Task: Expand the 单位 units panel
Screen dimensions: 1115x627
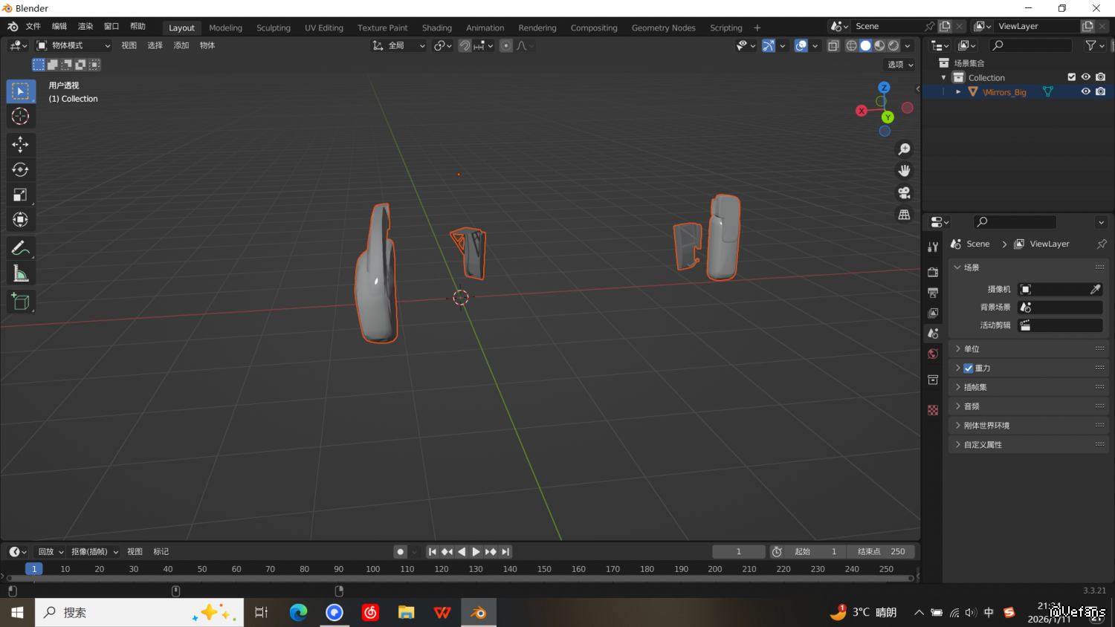Action: click(972, 349)
